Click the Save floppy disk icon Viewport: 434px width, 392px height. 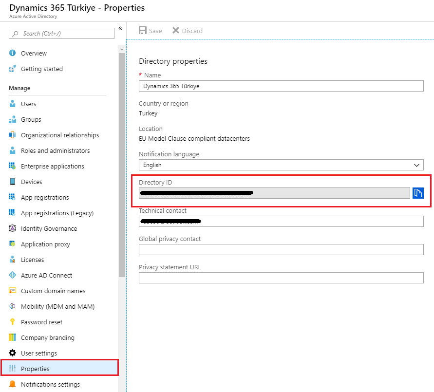tap(143, 30)
